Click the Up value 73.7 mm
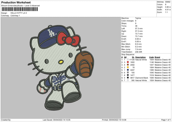Image resolution: width=172 pixels, height=122 pixels. click(139, 34)
